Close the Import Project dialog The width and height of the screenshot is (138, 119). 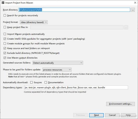[135, 3]
